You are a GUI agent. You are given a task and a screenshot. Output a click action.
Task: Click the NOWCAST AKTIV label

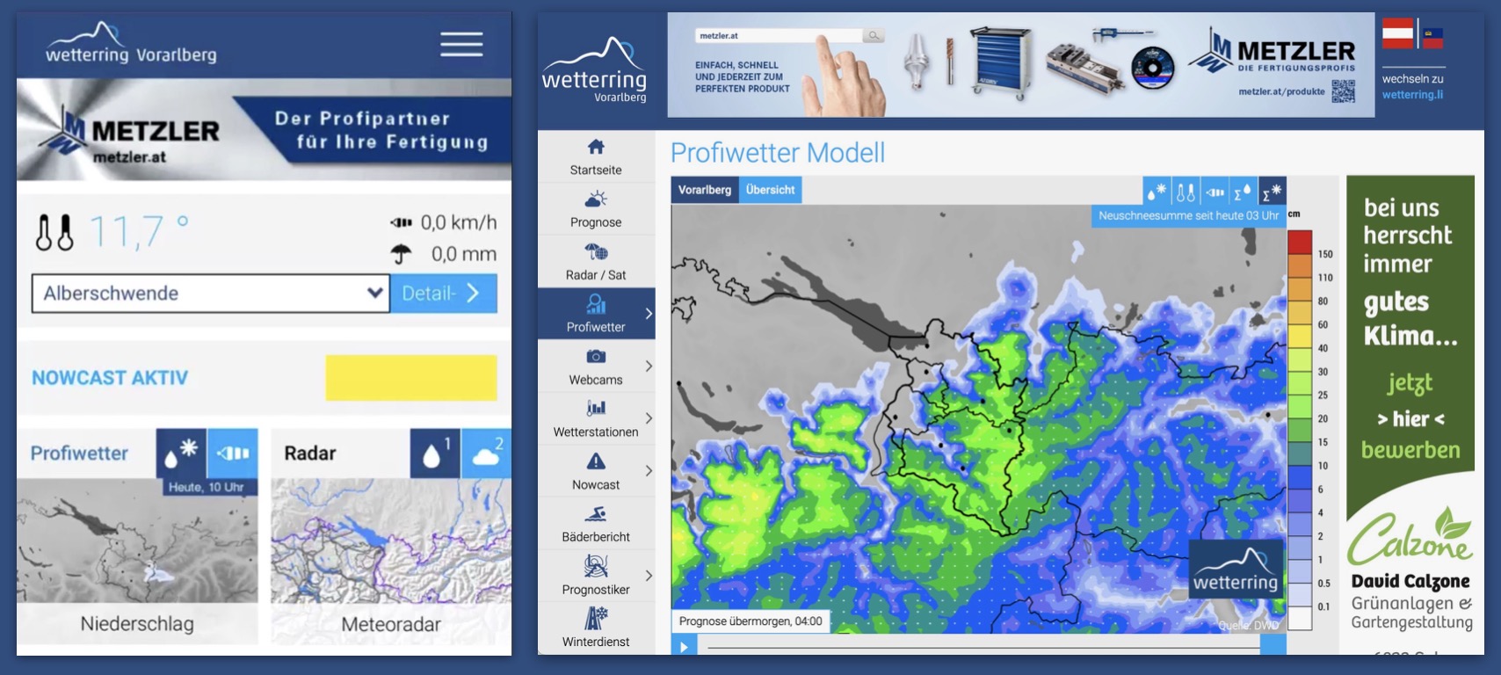tap(110, 378)
